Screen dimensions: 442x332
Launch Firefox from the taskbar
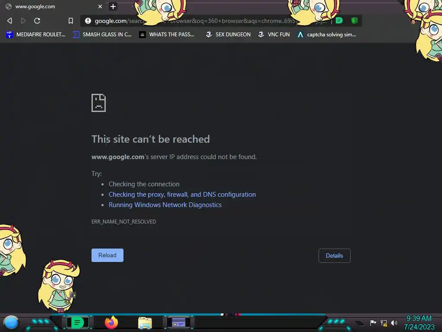111,322
